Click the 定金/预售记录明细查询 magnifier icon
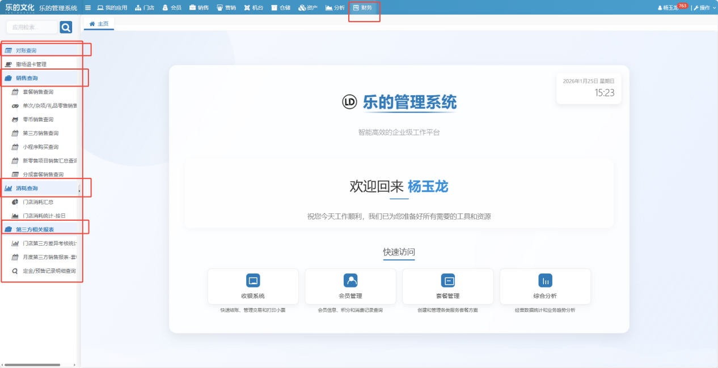This screenshot has width=718, height=368. 15,271
